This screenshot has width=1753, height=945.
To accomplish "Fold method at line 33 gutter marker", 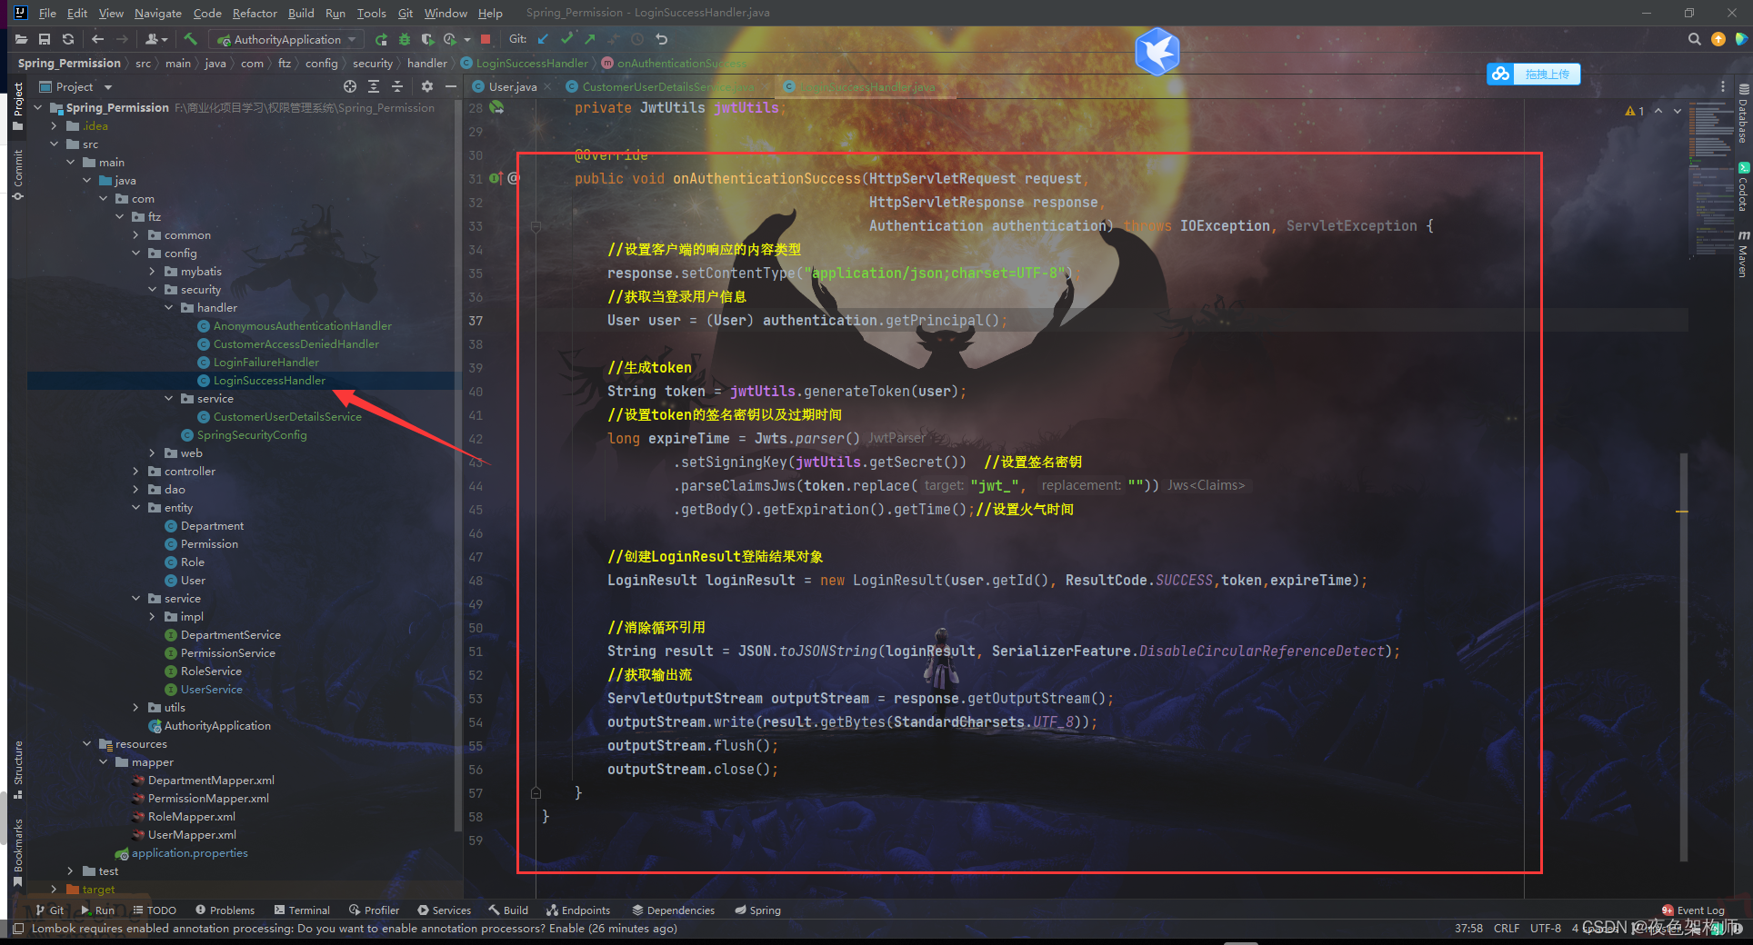I will [x=536, y=226].
